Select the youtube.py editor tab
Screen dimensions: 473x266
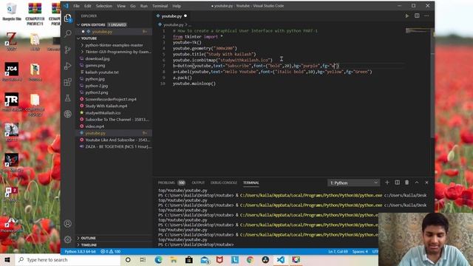171,16
